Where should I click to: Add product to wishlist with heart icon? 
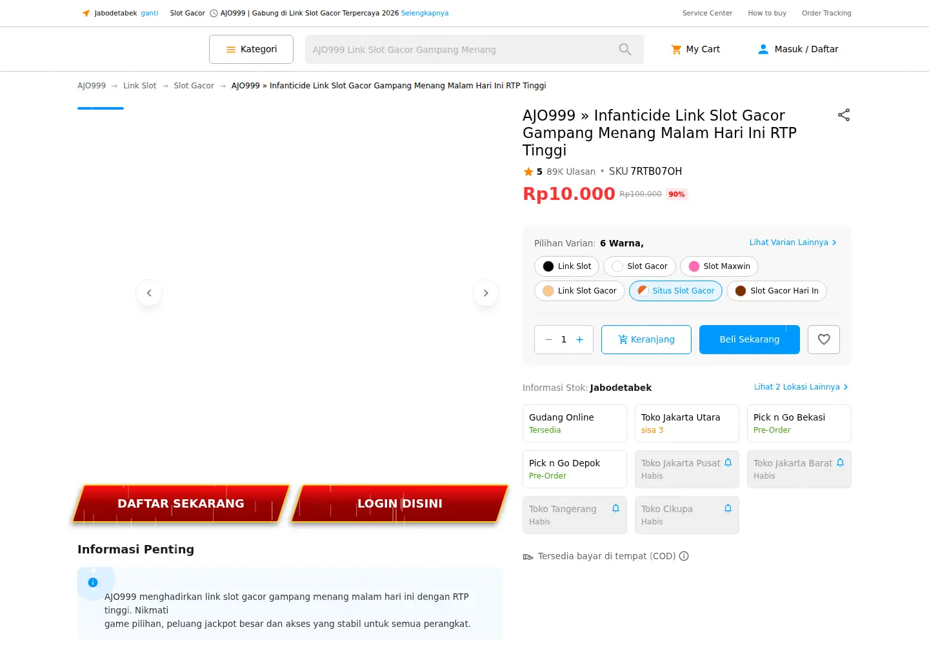(x=824, y=339)
